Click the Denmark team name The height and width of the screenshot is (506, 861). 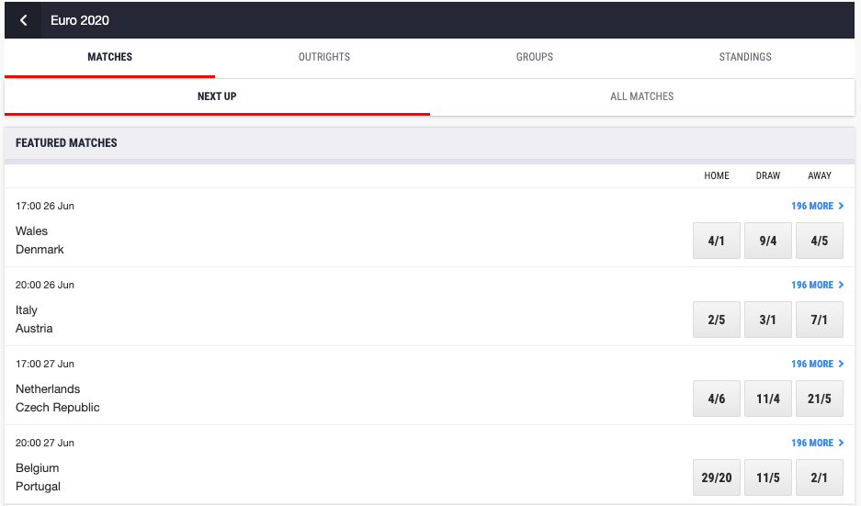coord(40,250)
